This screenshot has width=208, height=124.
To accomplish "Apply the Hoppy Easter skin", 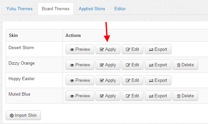I will pyautogui.click(x=108, y=80).
